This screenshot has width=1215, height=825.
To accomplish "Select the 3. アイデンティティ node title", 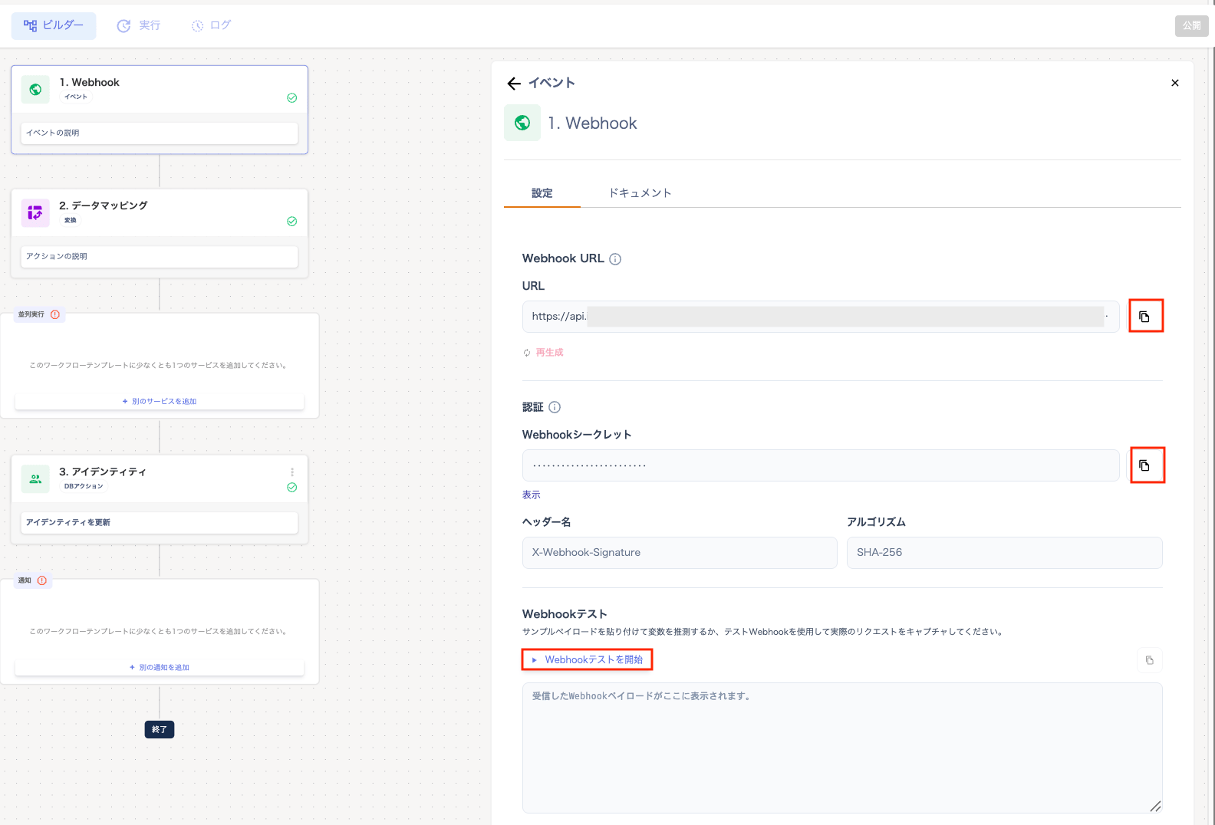I will tap(103, 472).
